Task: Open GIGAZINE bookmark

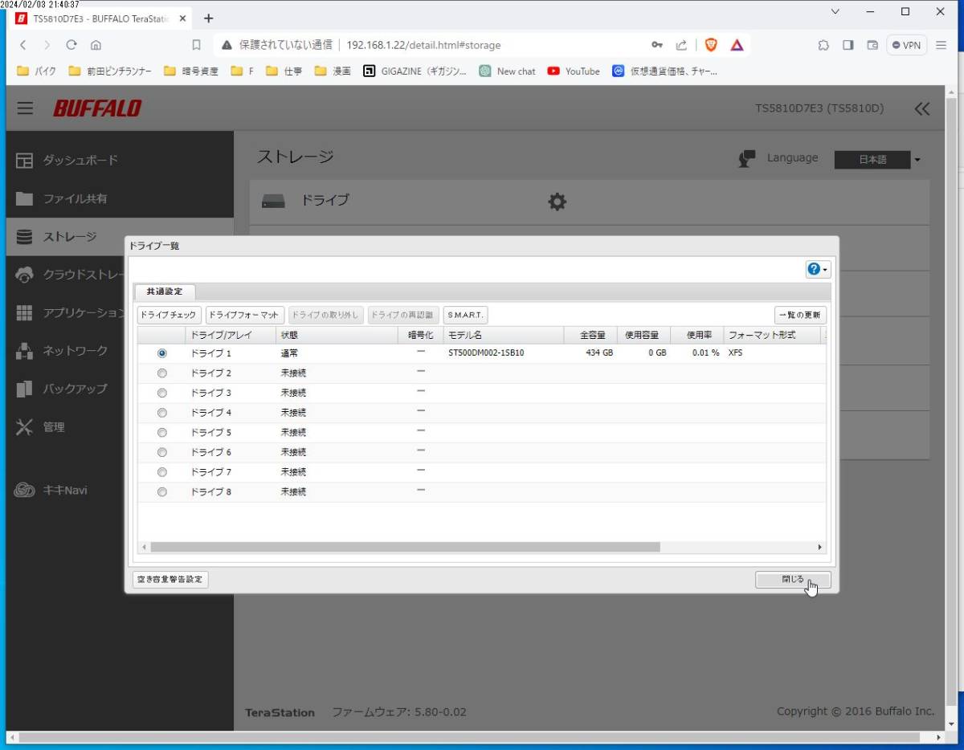Action: click(x=415, y=71)
